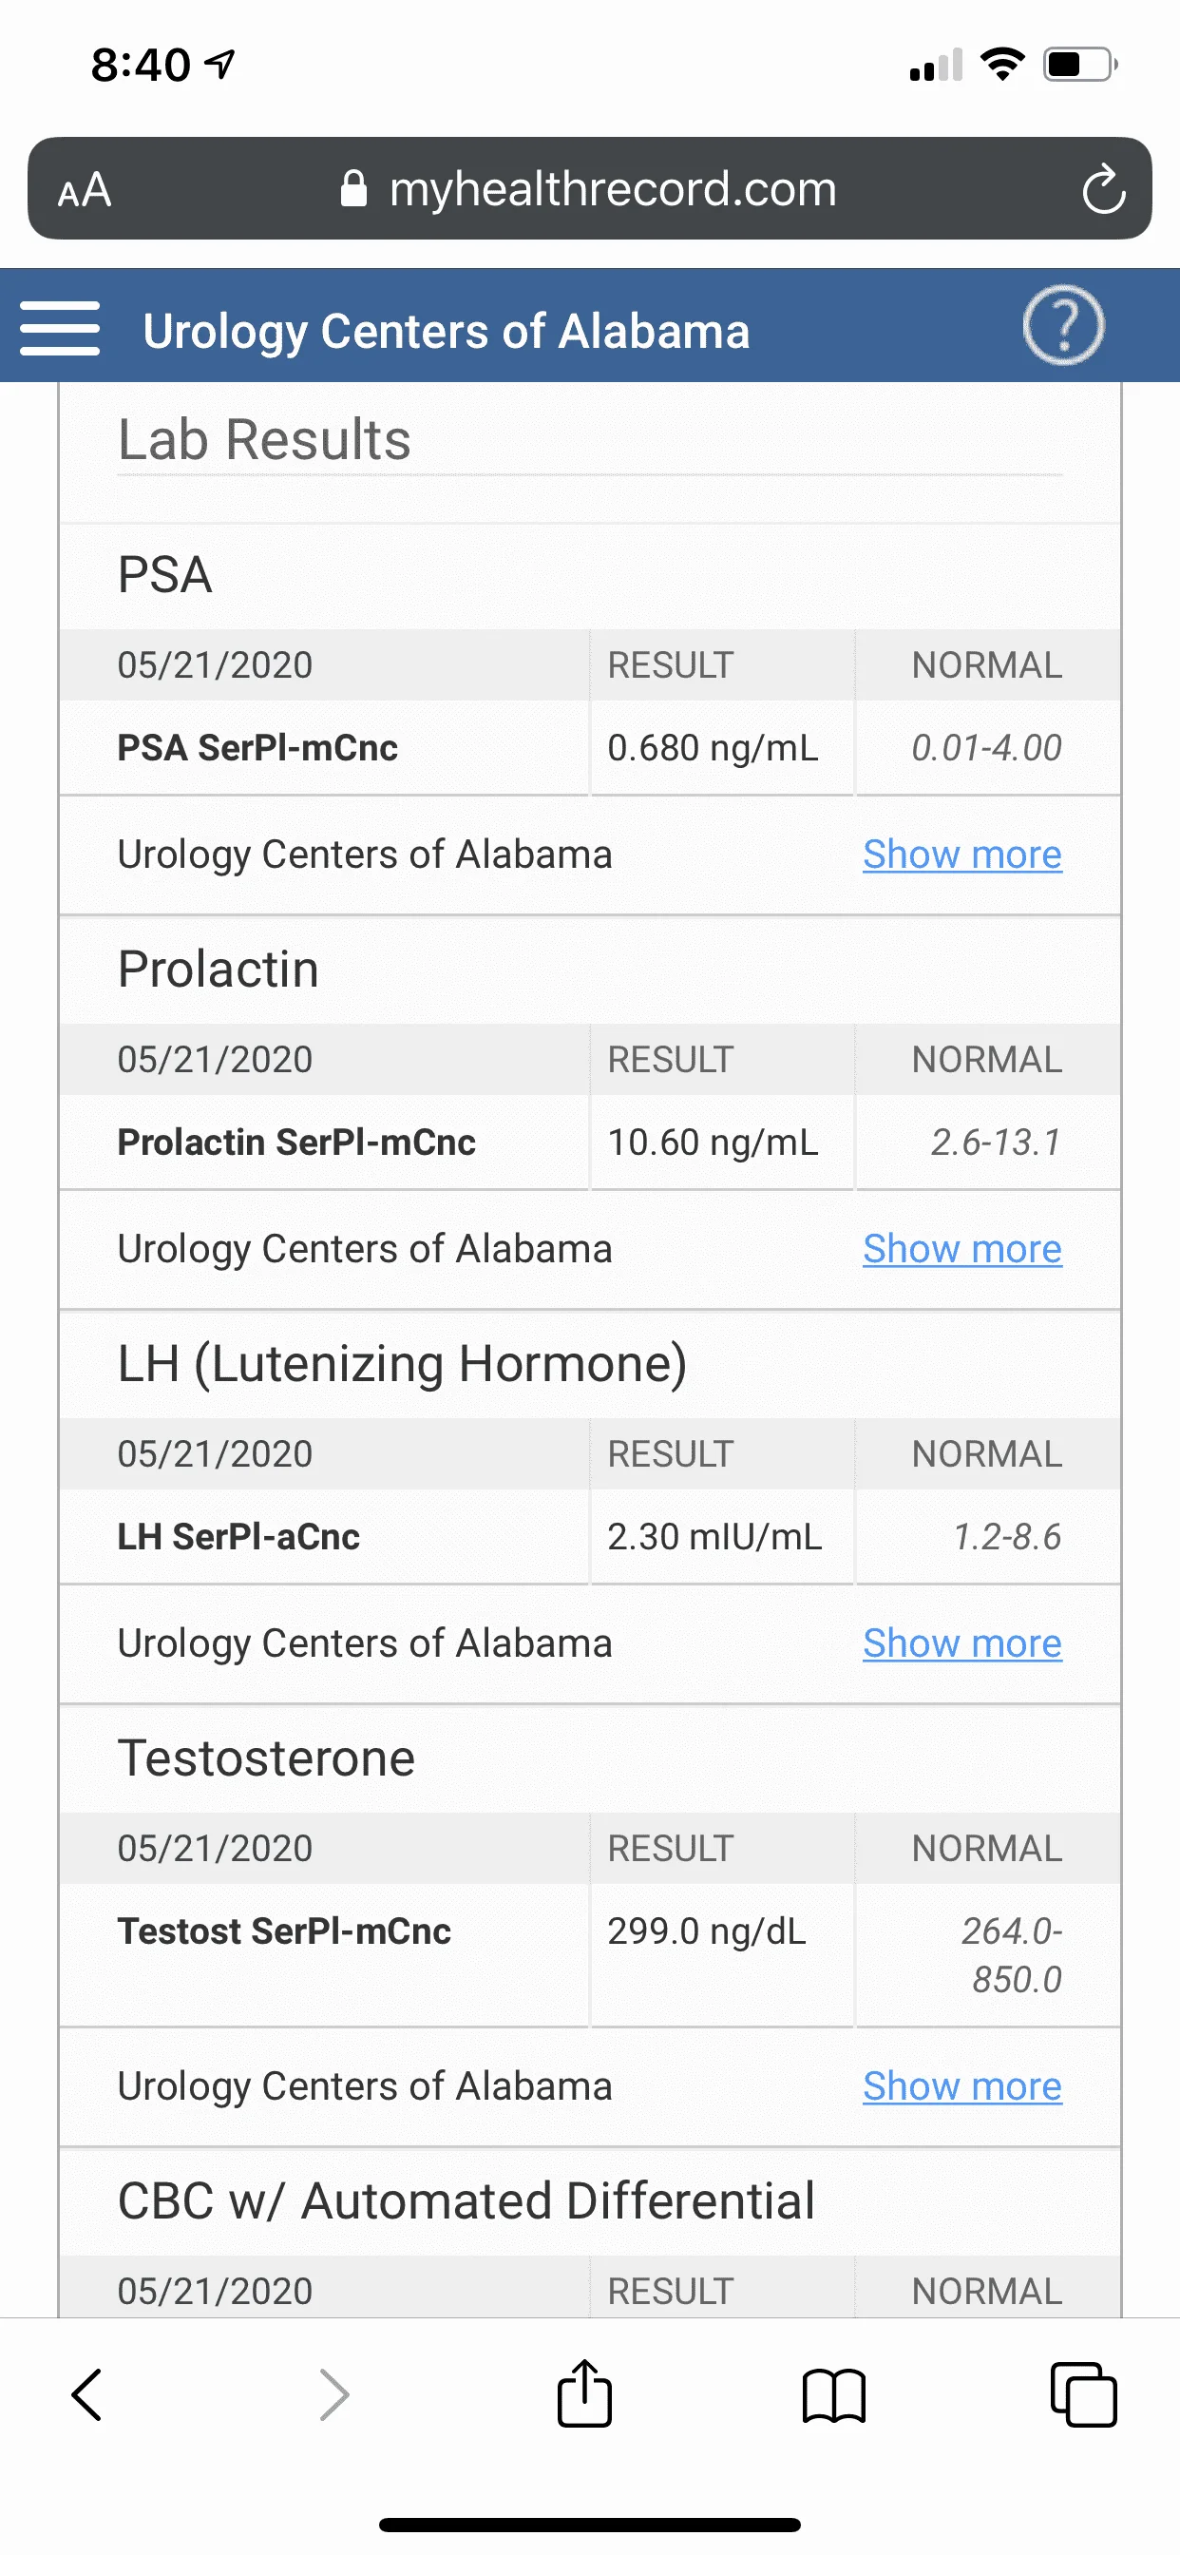Screen dimensions: 1180x2555
Task: Tap the Safari share icon
Action: (585, 2392)
